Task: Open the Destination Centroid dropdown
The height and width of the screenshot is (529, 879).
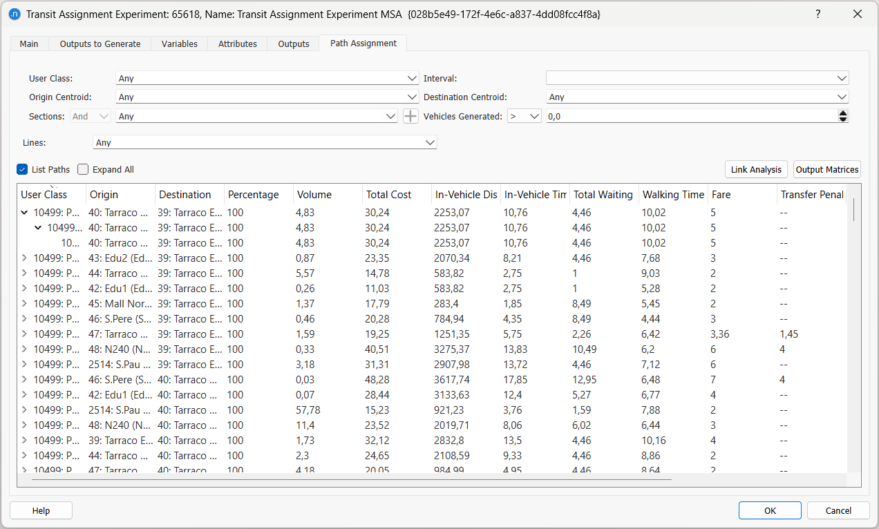Action: pos(697,97)
